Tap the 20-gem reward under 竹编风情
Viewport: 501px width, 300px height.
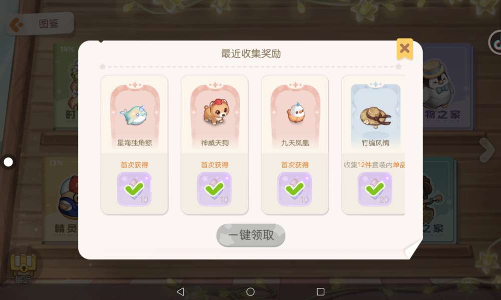click(375, 189)
